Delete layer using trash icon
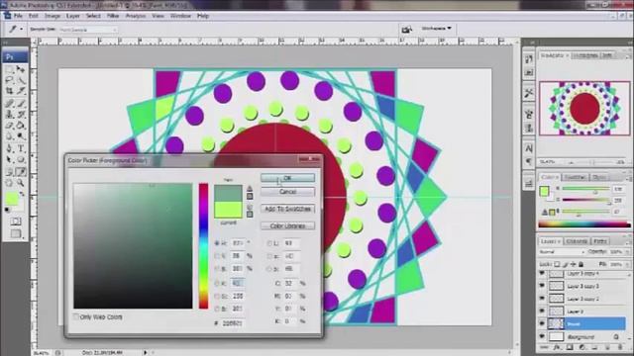Viewport: 634px width, 356px height. pos(620,347)
